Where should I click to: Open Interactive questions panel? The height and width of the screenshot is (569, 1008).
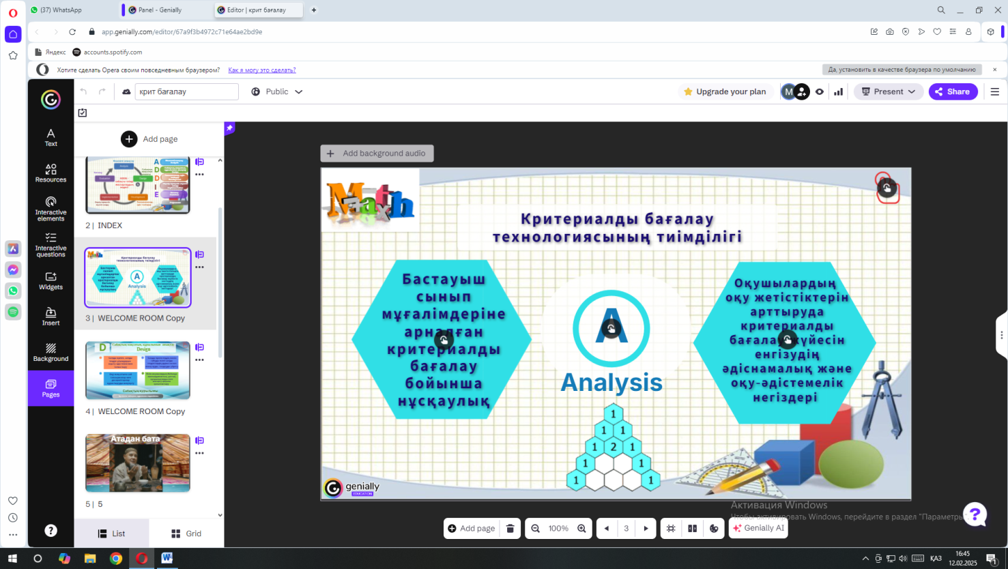51,245
